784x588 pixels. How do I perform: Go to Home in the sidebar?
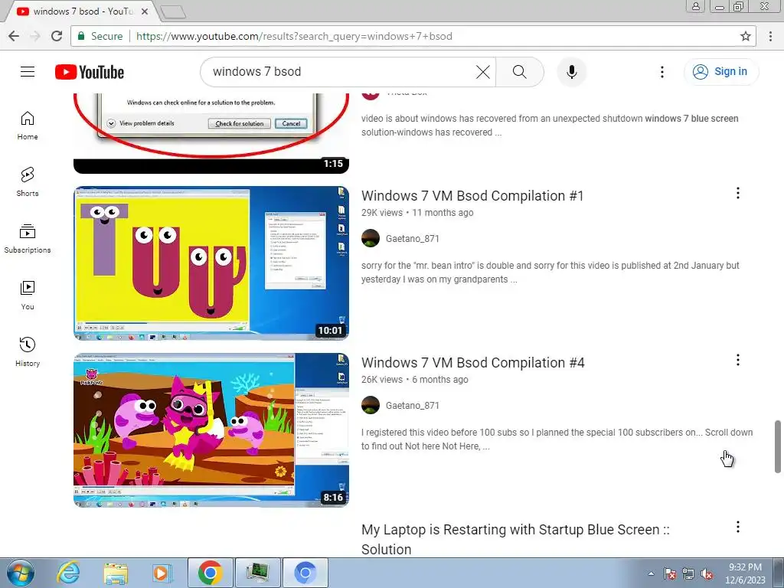click(x=28, y=126)
